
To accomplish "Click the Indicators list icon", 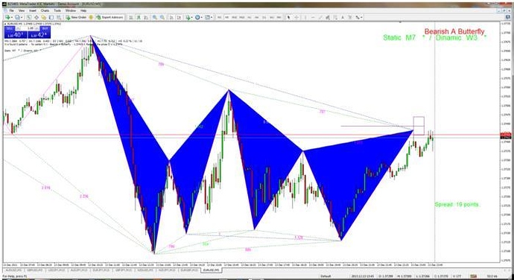I will (188, 17).
